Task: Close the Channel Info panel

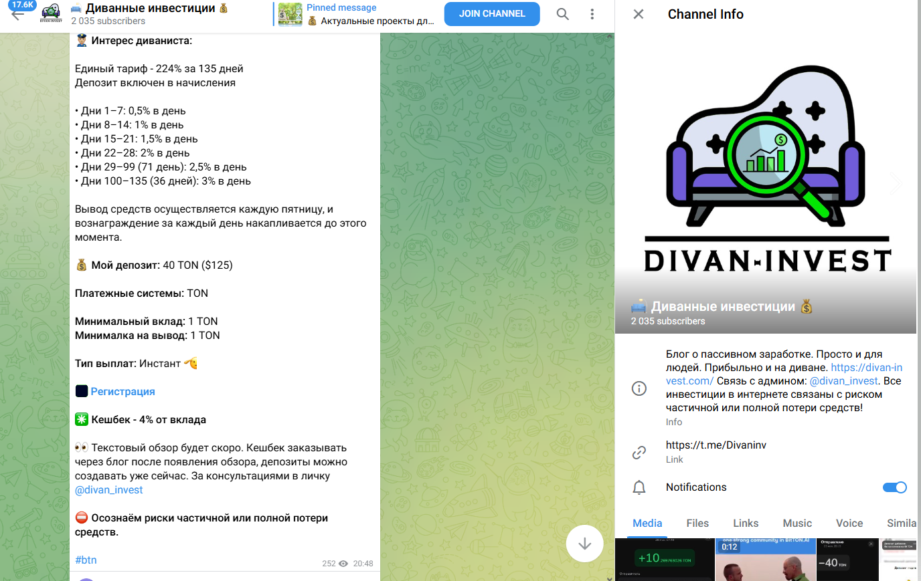Action: click(x=639, y=14)
